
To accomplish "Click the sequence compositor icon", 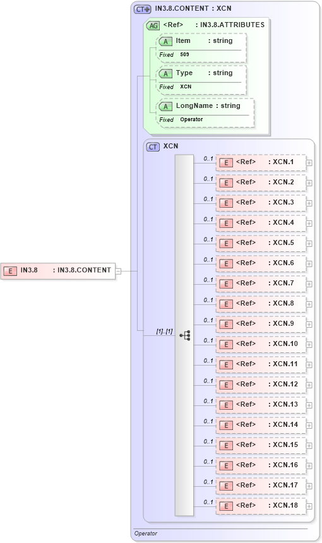I will click(185, 335).
